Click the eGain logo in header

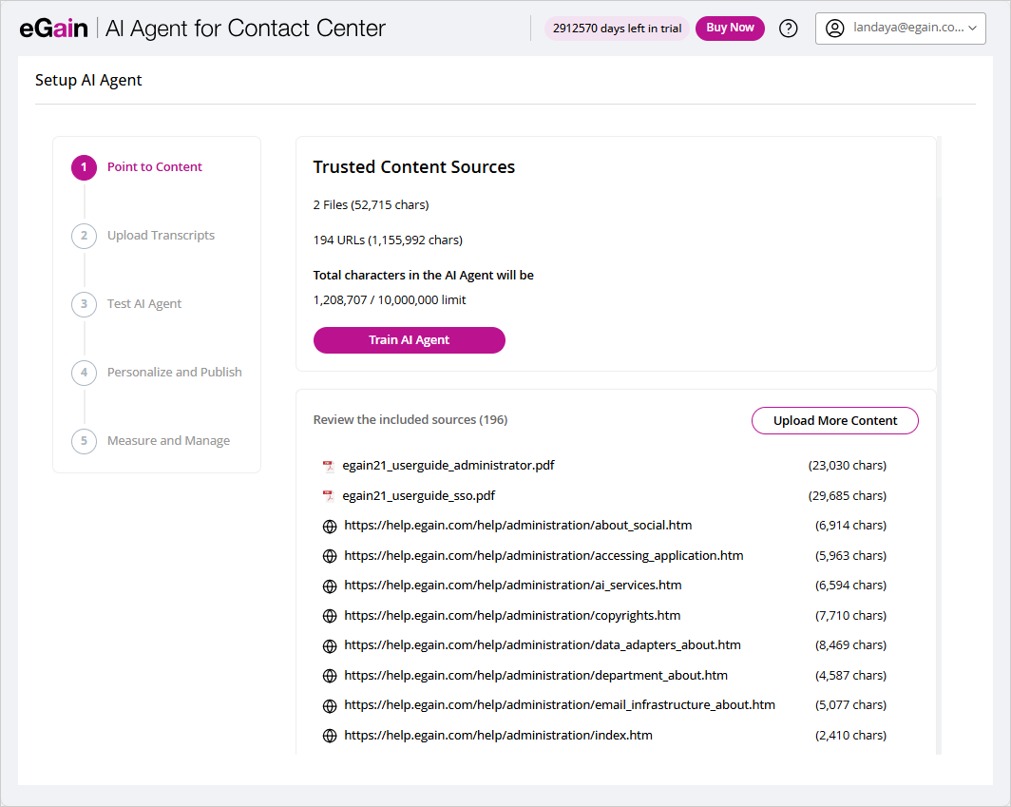point(53,29)
